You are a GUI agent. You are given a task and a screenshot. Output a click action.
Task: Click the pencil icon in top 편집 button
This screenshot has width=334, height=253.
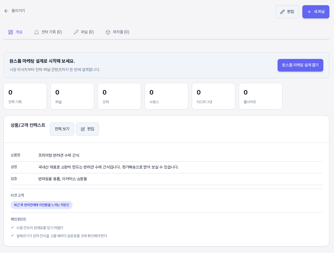point(282,12)
